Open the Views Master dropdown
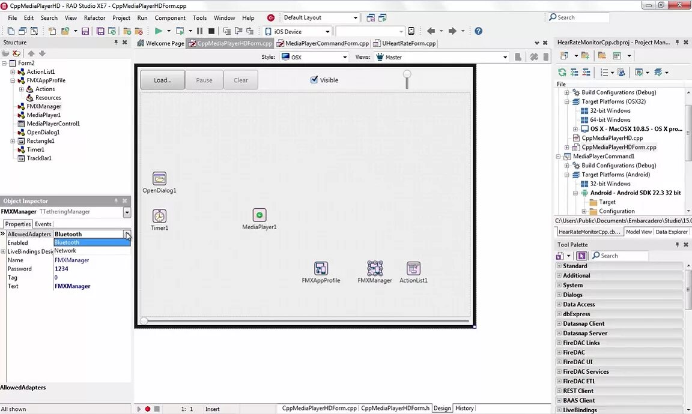Image resolution: width=692 pixels, height=414 pixels. click(505, 57)
